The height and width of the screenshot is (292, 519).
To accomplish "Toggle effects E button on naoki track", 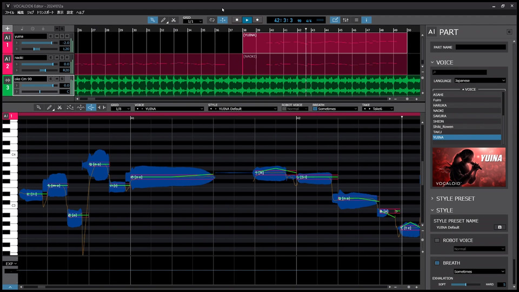I will [51, 57].
